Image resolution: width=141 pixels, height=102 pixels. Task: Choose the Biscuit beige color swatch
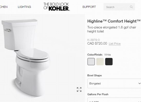click(x=100, y=61)
